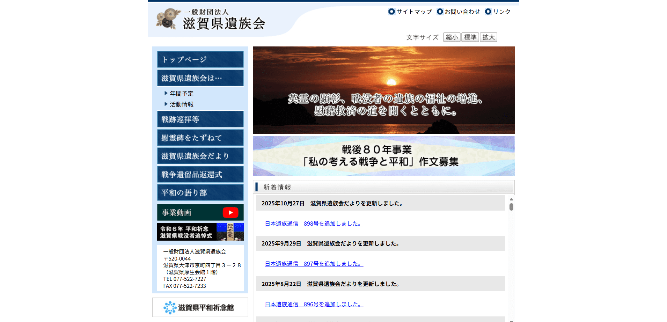Click the arrow icon before 年間予定
Image resolution: width=667 pixels, height=322 pixels.
click(165, 93)
